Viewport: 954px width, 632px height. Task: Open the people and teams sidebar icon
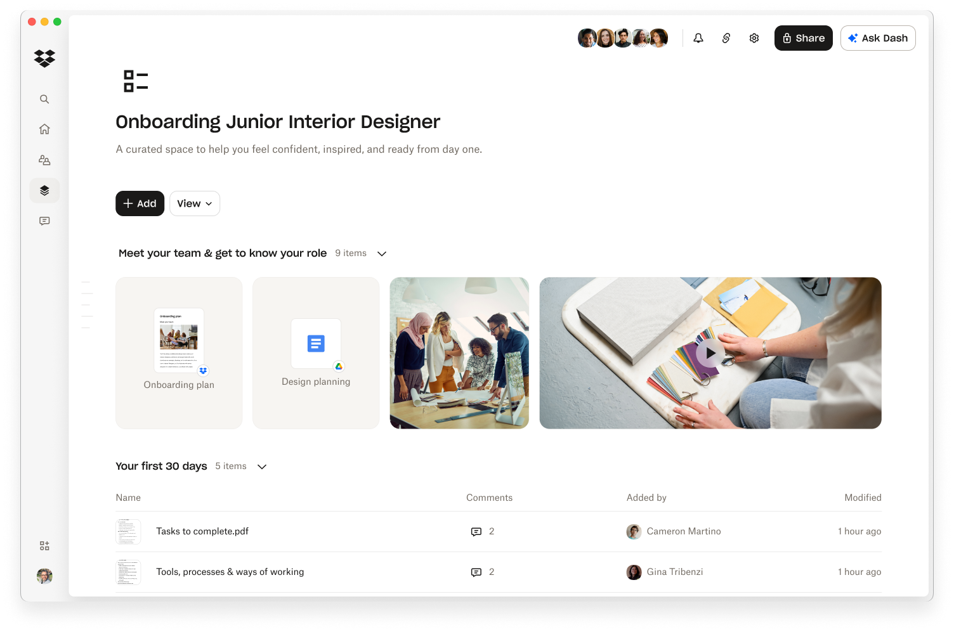pyautogui.click(x=44, y=160)
